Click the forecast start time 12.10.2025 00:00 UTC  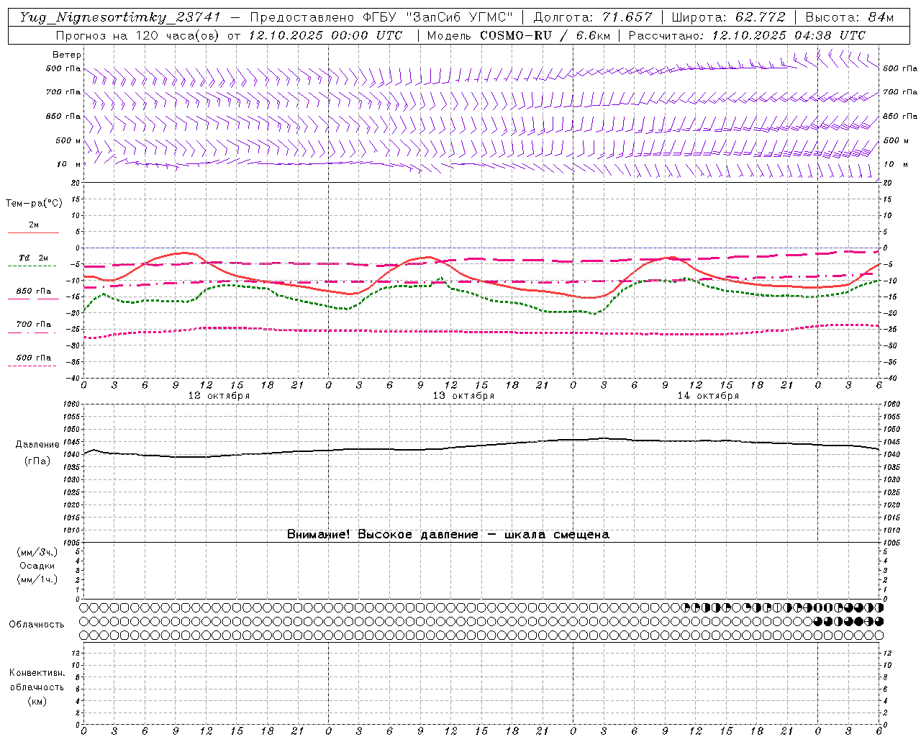pyautogui.click(x=325, y=35)
